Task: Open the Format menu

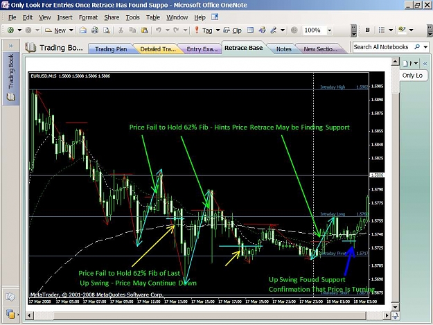Action: coord(89,17)
